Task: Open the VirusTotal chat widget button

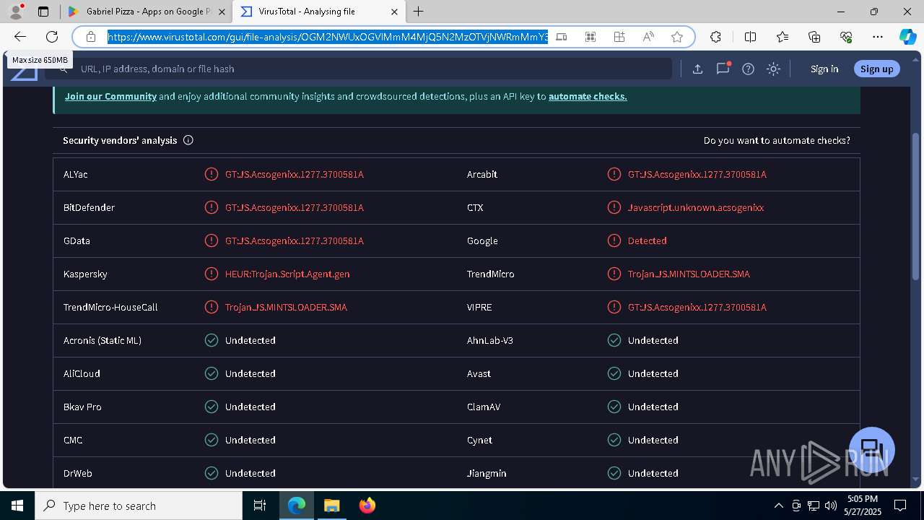Action: coord(872,450)
